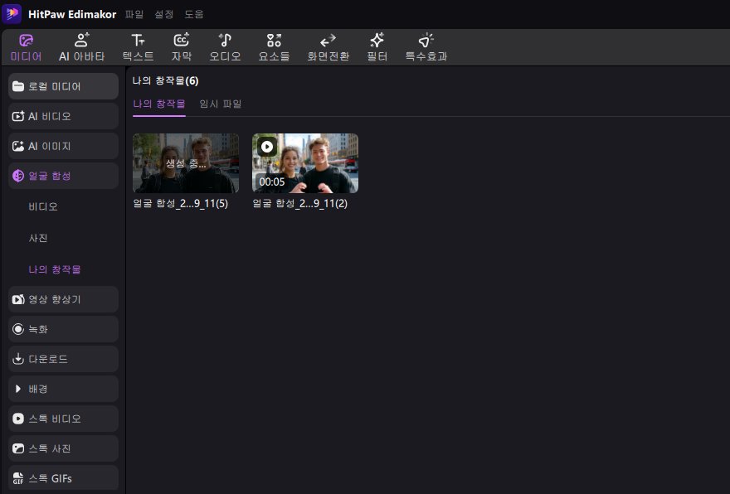730x494 pixels.
Task: Select the 텍스트 text tool icon
Action: click(138, 41)
